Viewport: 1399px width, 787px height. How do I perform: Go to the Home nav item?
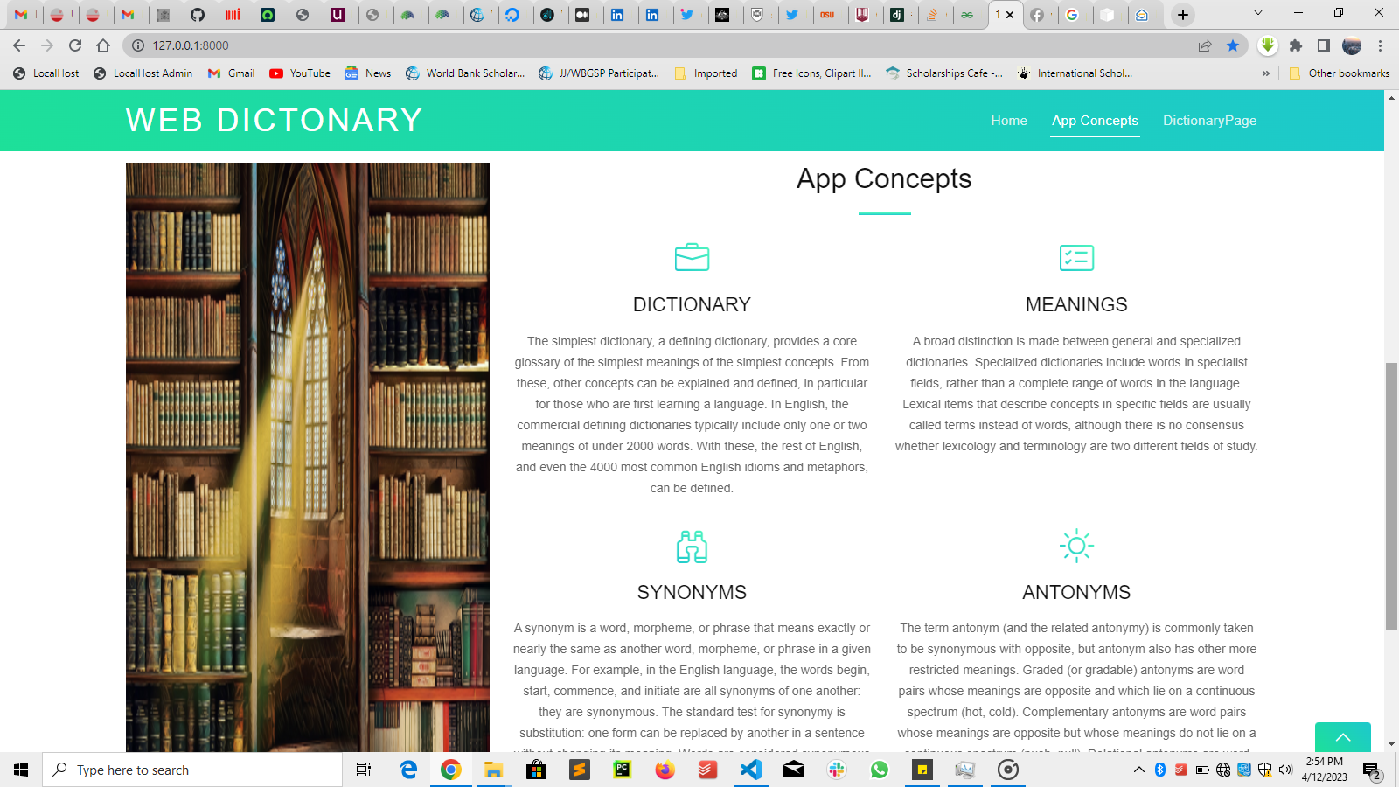click(1009, 121)
